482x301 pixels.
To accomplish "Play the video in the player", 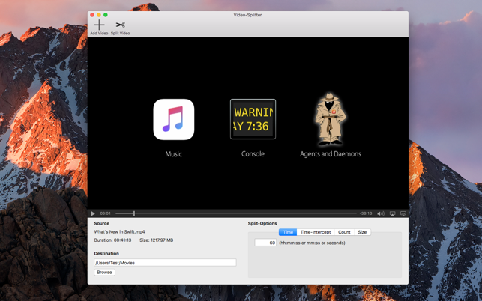I will click(x=92, y=213).
